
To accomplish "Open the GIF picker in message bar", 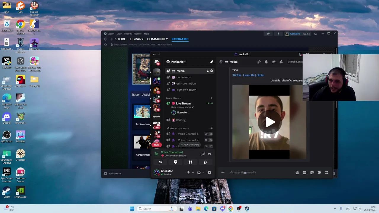I will pyautogui.click(x=304, y=172).
